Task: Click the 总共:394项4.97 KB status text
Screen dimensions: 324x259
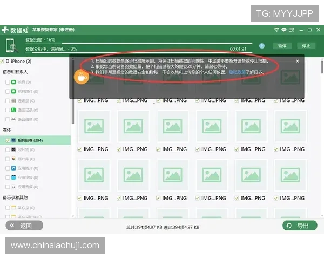Action: pyautogui.click(x=144, y=227)
